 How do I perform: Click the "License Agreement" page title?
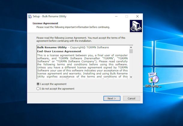point(45,23)
